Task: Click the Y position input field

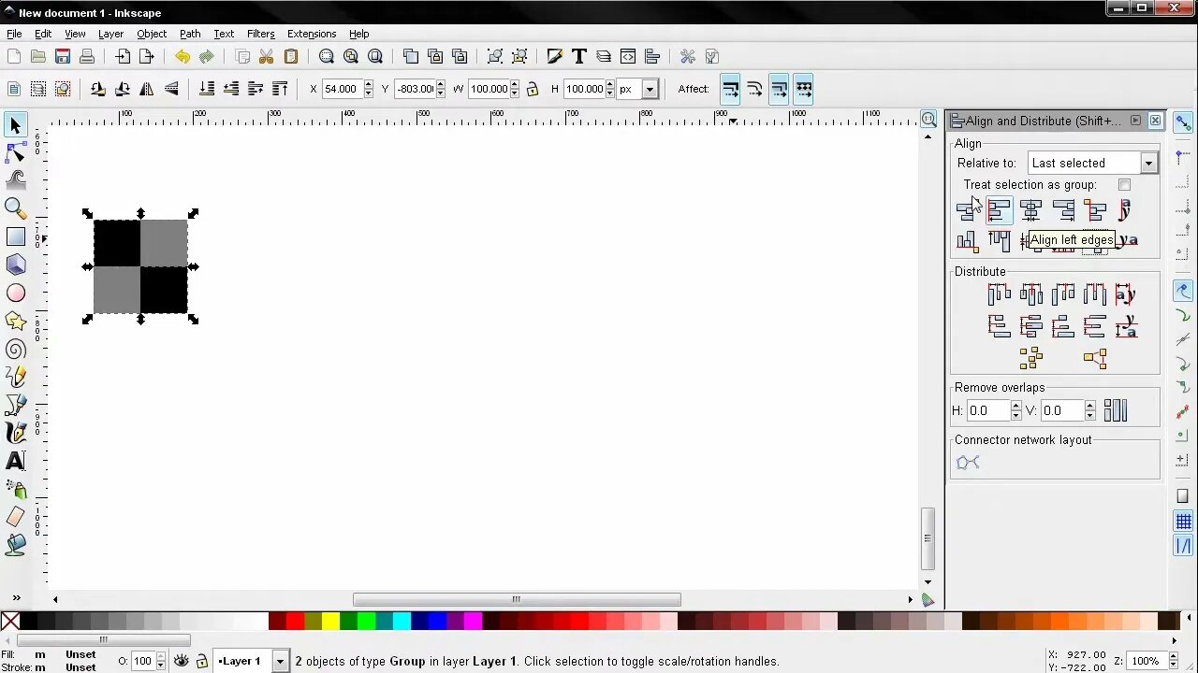Action: [x=415, y=89]
